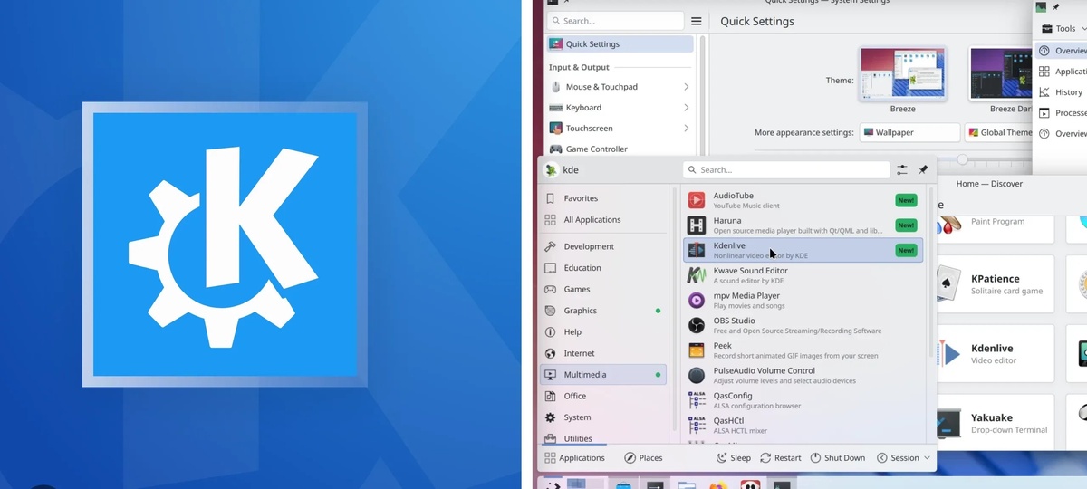Switch to the Places launcher tab

pyautogui.click(x=643, y=458)
